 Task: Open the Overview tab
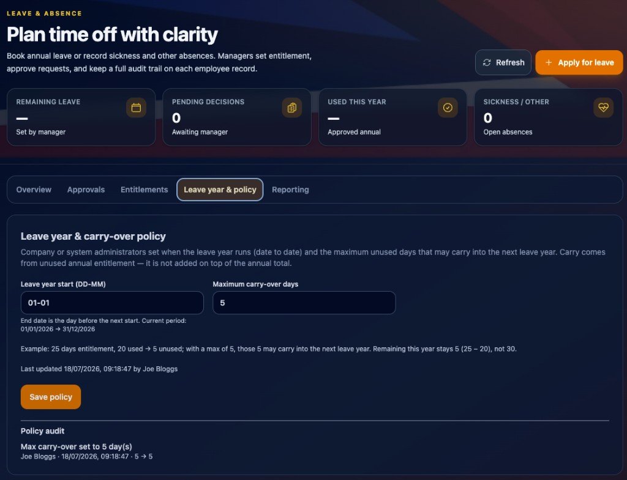pyautogui.click(x=34, y=190)
